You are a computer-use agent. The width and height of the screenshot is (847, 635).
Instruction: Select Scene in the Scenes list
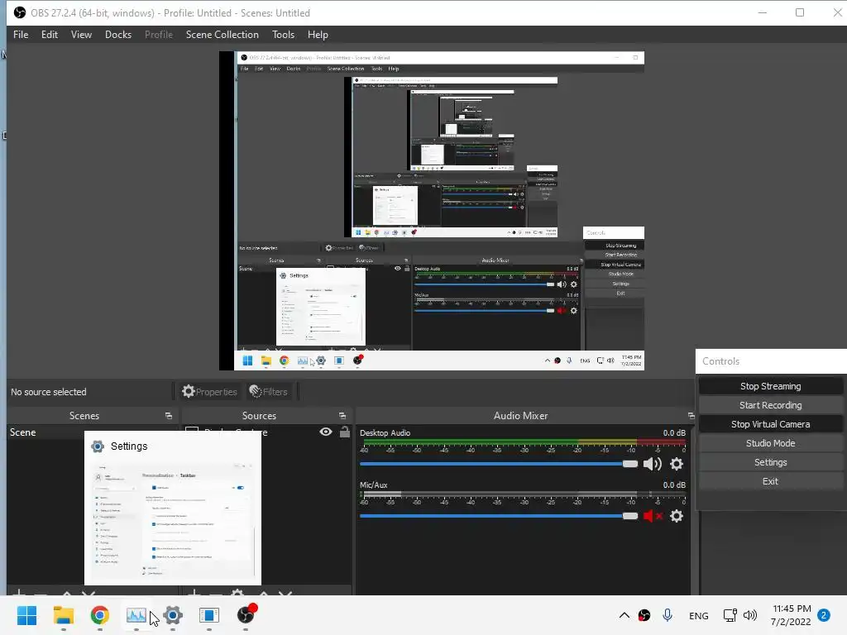[22, 432]
